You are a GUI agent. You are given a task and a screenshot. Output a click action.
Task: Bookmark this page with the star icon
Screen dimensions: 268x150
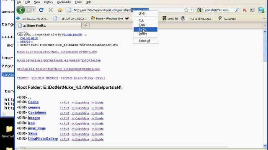click(x=186, y=10)
